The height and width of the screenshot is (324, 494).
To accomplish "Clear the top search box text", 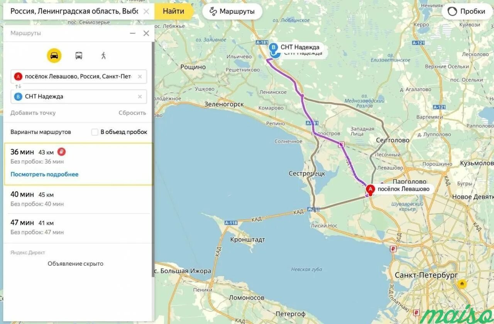I will tap(146, 11).
